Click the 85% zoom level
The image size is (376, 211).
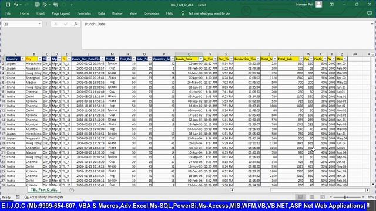[x=371, y=197]
